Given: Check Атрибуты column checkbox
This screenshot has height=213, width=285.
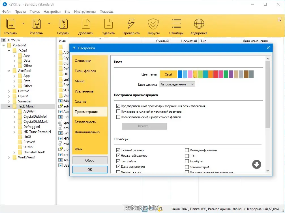Looking at the screenshot, I should [x=187, y=161].
